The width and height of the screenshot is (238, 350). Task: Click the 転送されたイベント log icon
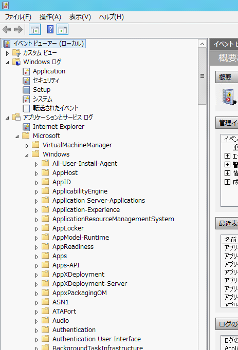coord(26,108)
